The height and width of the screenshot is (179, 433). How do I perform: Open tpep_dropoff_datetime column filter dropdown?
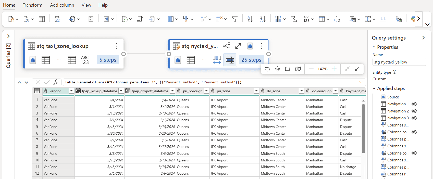(172, 91)
